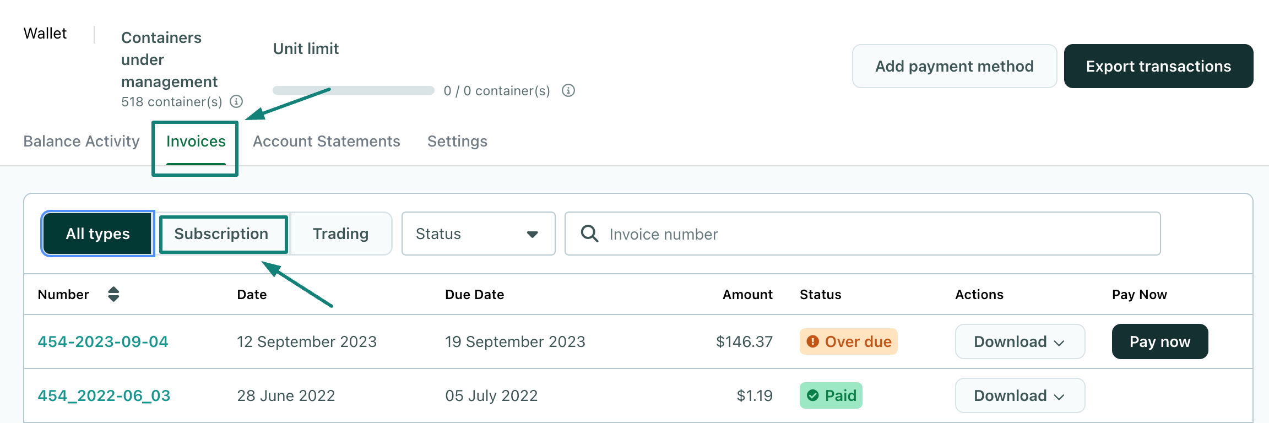
Task: Open the Account Statements tab
Action: tap(326, 142)
